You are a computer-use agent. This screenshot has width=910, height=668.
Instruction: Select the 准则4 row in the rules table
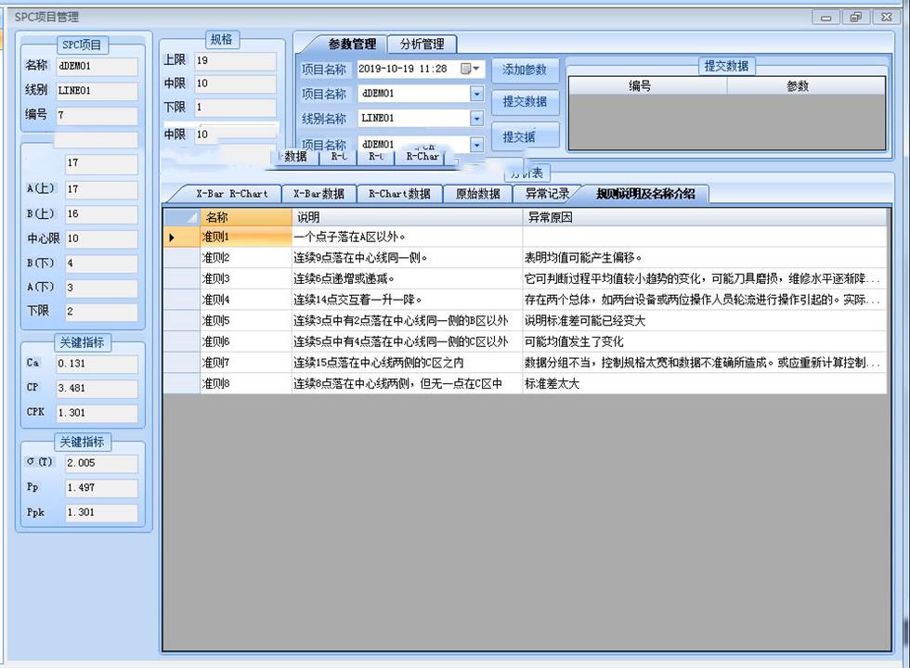[245, 300]
